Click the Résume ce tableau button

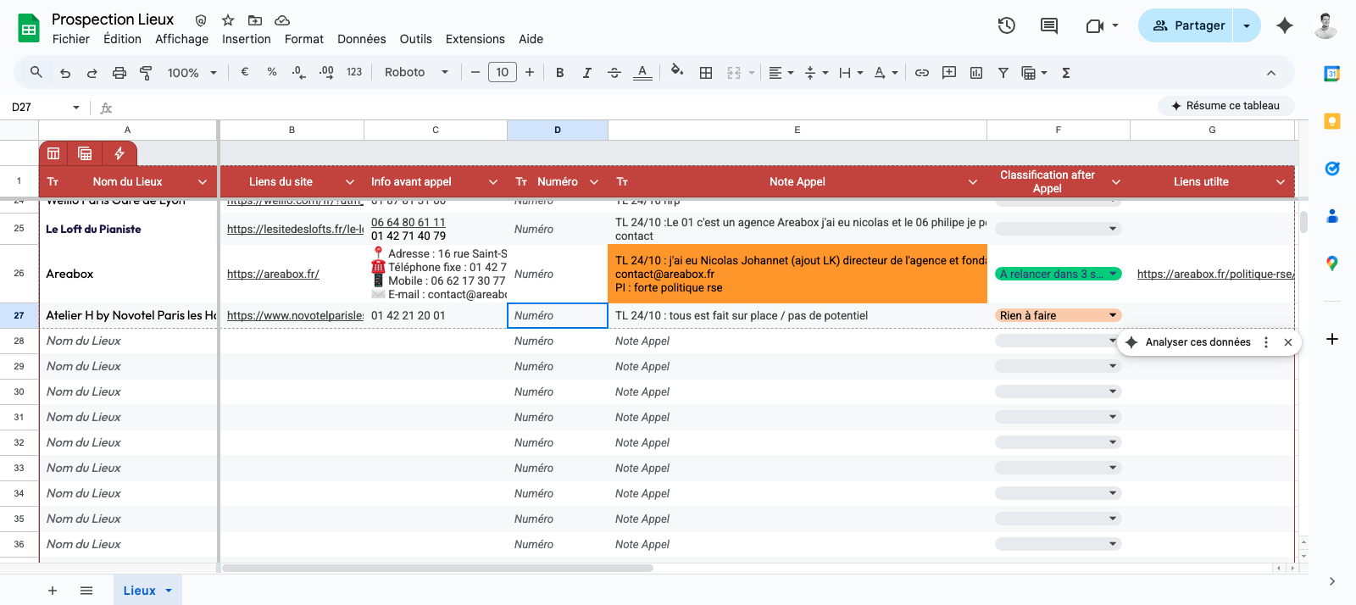[1225, 106]
